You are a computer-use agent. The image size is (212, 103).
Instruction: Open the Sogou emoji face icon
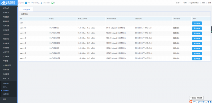(198, 102)
